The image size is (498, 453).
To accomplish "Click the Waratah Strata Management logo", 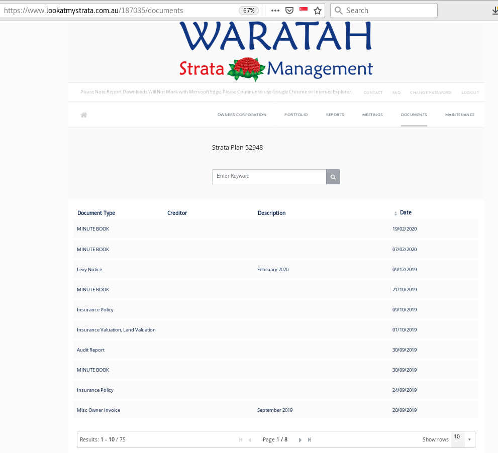I will click(x=276, y=51).
